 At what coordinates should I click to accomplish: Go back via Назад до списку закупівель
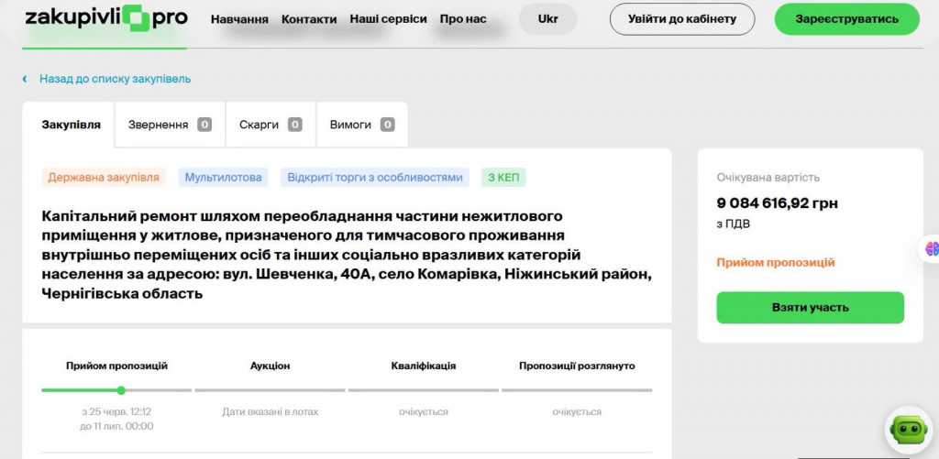(115, 79)
